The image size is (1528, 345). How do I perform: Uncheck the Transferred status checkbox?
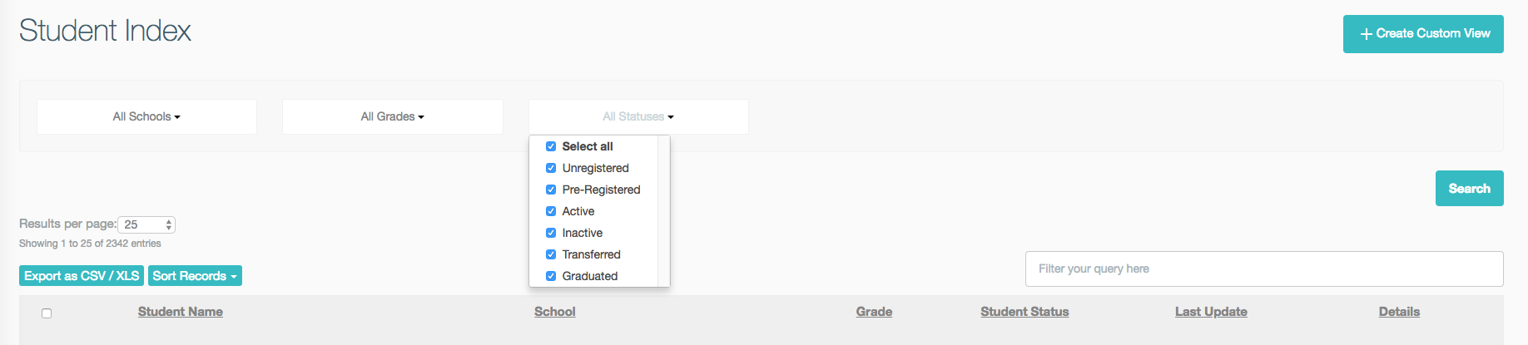coord(551,254)
